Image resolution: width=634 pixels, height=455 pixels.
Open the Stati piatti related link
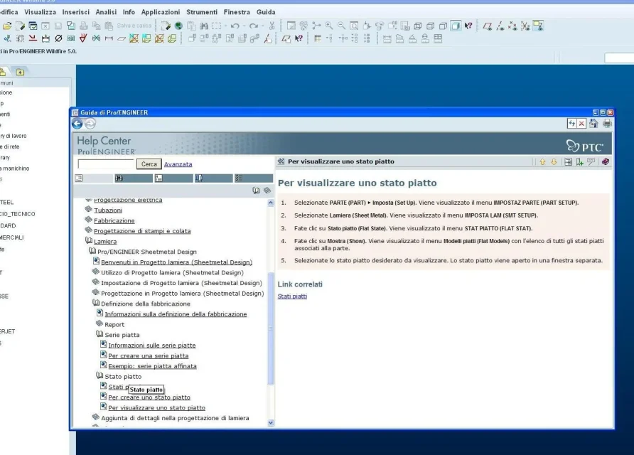pos(292,296)
